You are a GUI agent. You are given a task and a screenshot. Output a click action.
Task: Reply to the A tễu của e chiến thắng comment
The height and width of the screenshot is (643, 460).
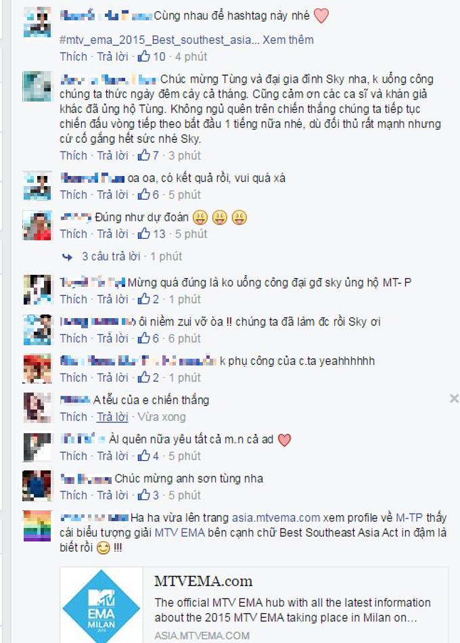[x=112, y=417]
